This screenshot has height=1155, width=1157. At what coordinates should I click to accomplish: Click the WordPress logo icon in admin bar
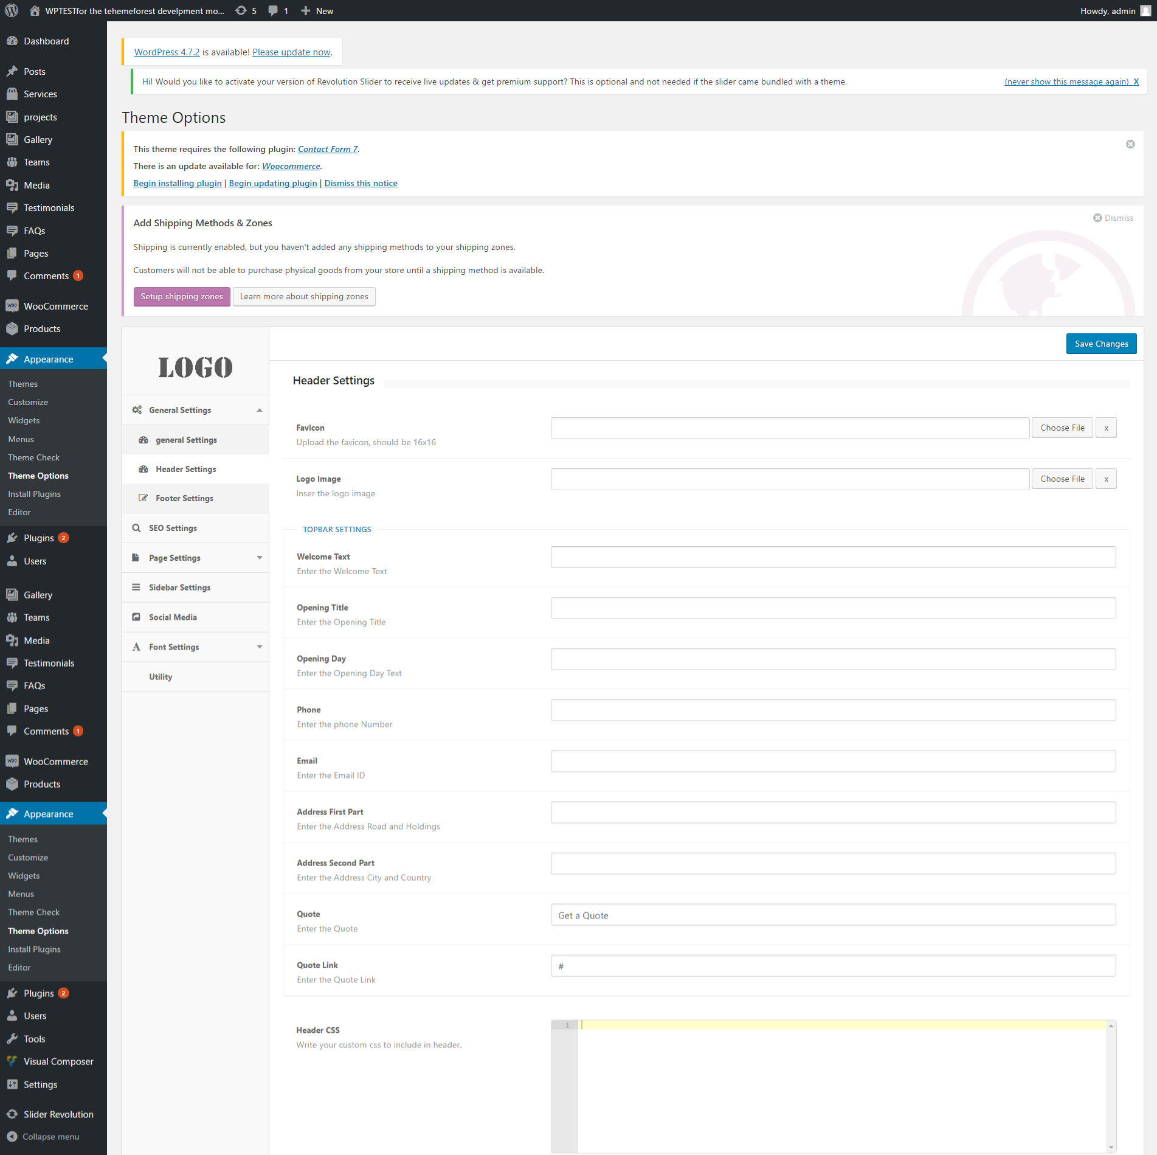[12, 10]
